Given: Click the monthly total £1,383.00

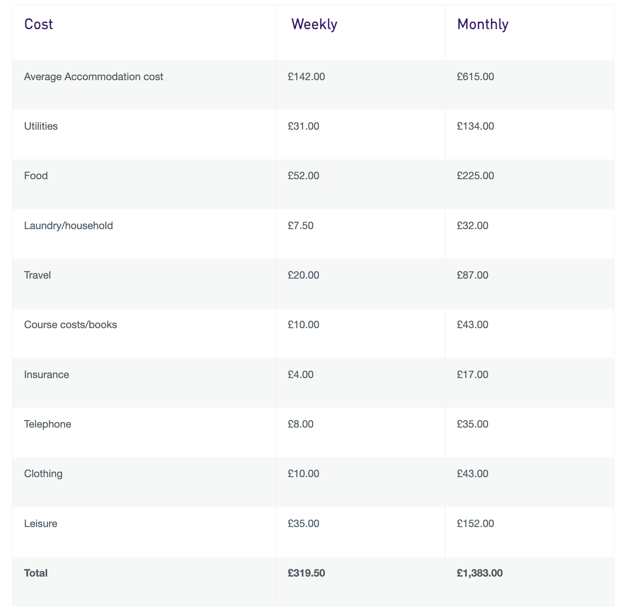Looking at the screenshot, I should pos(480,573).
